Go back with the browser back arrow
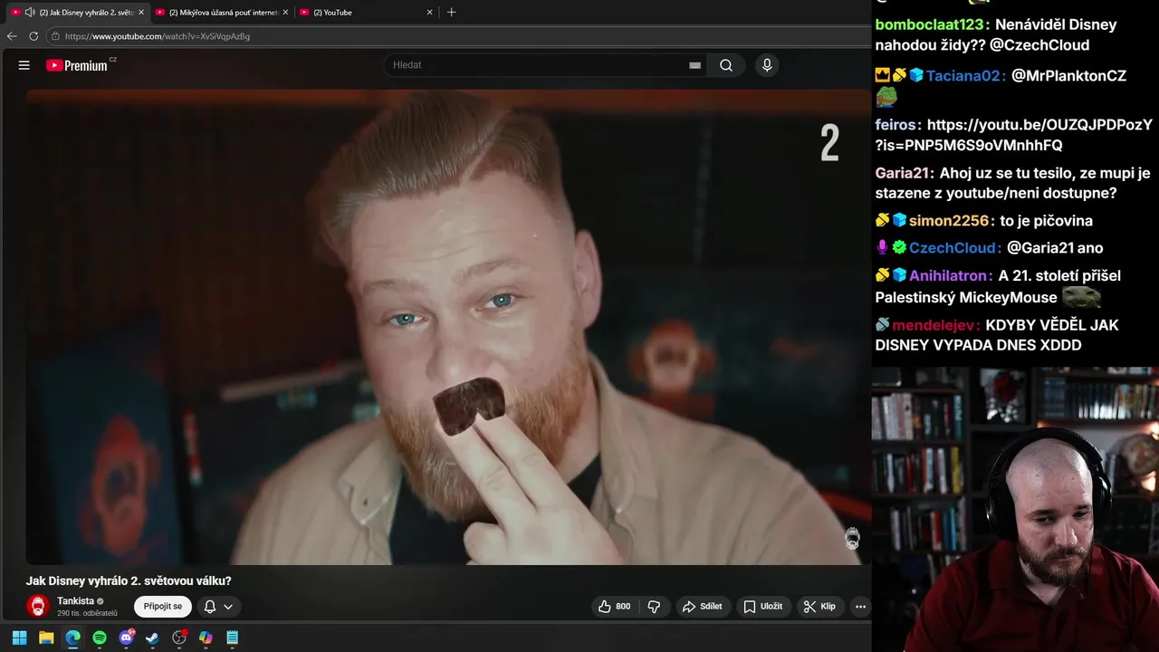This screenshot has height=652, width=1159. [x=12, y=36]
